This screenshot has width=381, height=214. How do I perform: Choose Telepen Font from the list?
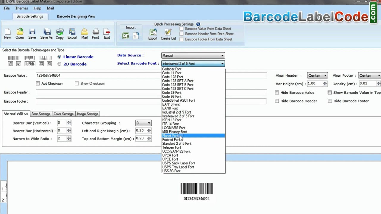tap(193, 147)
